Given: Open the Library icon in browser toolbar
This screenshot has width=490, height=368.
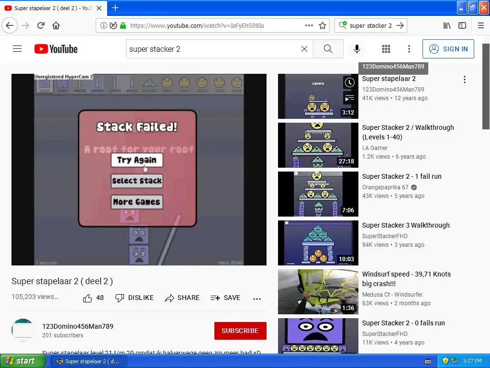Looking at the screenshot, I should (447, 25).
